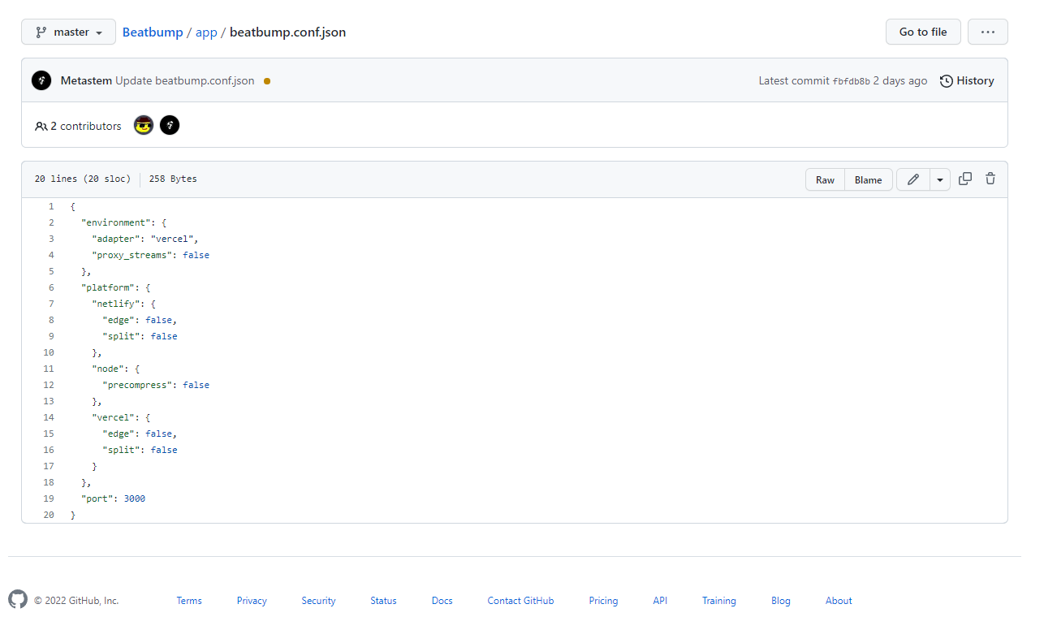Image resolution: width=1044 pixels, height=630 pixels.
Task: Click line number 14
Action: click(49, 417)
